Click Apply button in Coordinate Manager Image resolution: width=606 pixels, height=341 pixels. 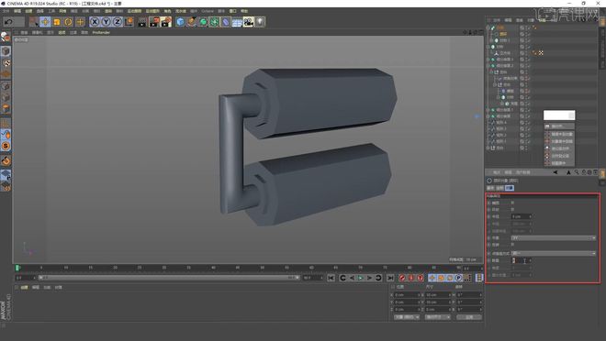pos(469,317)
